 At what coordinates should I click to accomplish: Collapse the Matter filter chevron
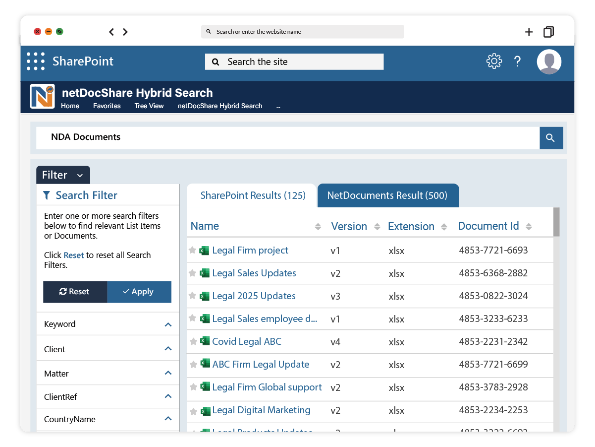[168, 373]
